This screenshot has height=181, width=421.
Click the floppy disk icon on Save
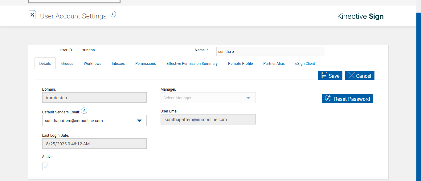pyautogui.click(x=324, y=75)
